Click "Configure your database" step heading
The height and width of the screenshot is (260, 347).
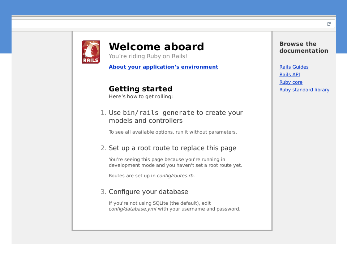tap(149, 192)
